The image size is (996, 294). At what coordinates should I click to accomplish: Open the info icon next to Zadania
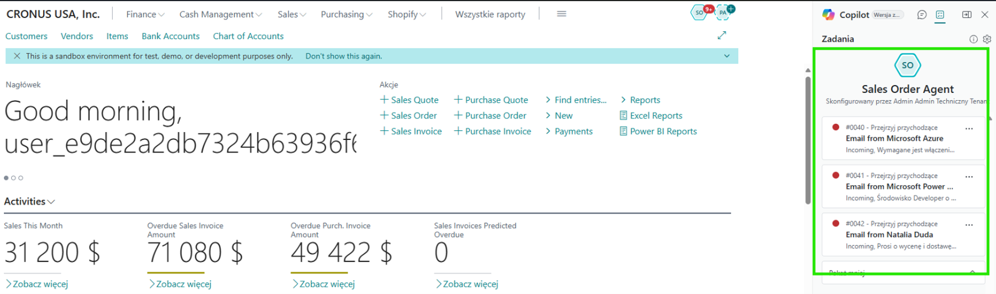974,39
